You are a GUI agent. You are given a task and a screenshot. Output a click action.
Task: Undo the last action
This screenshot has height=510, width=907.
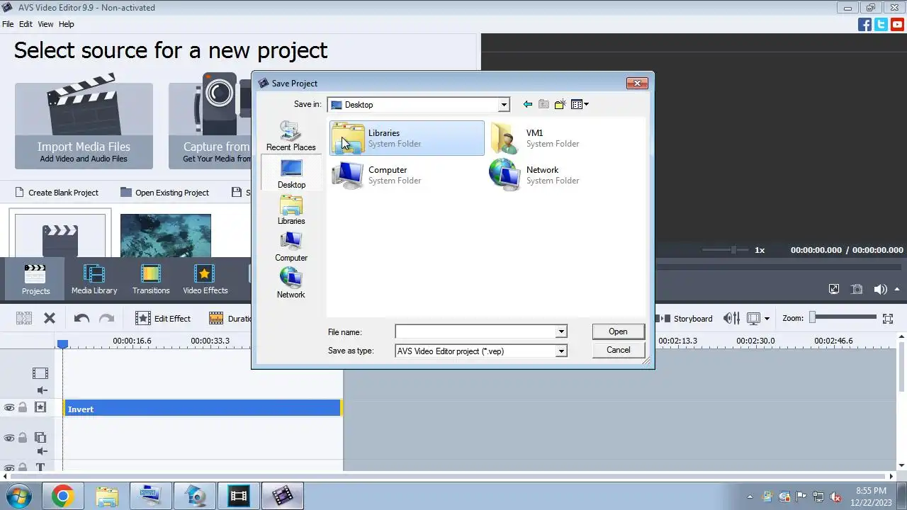point(81,318)
